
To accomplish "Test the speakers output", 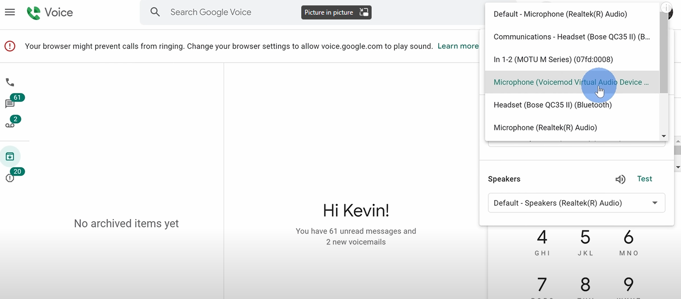I will [644, 179].
